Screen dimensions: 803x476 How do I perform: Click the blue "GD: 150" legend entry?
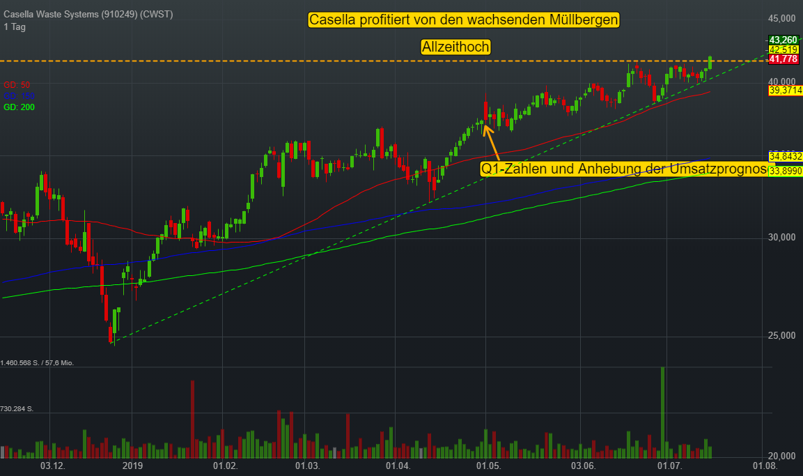pyautogui.click(x=19, y=96)
